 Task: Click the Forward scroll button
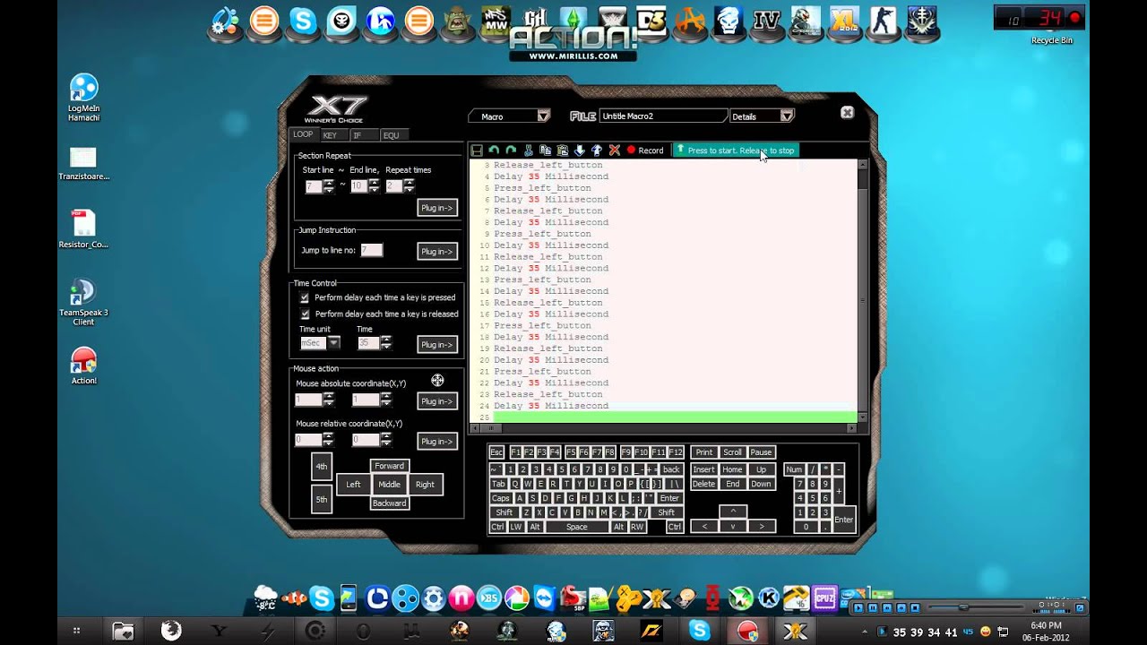[x=389, y=466]
